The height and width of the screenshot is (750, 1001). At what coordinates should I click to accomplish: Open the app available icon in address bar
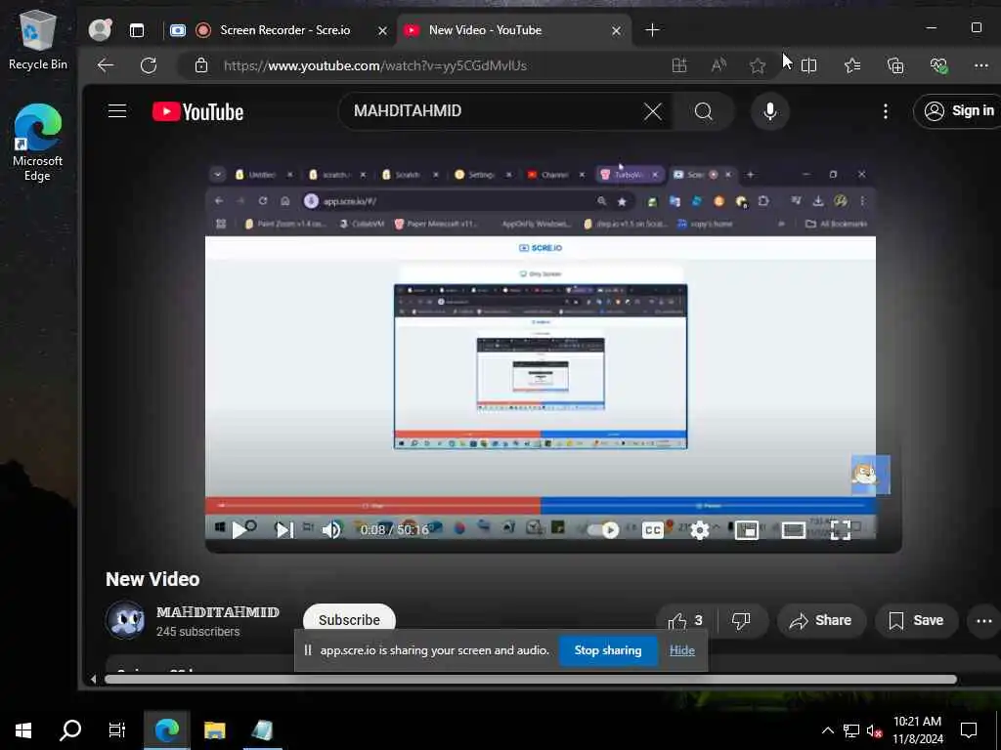(679, 65)
